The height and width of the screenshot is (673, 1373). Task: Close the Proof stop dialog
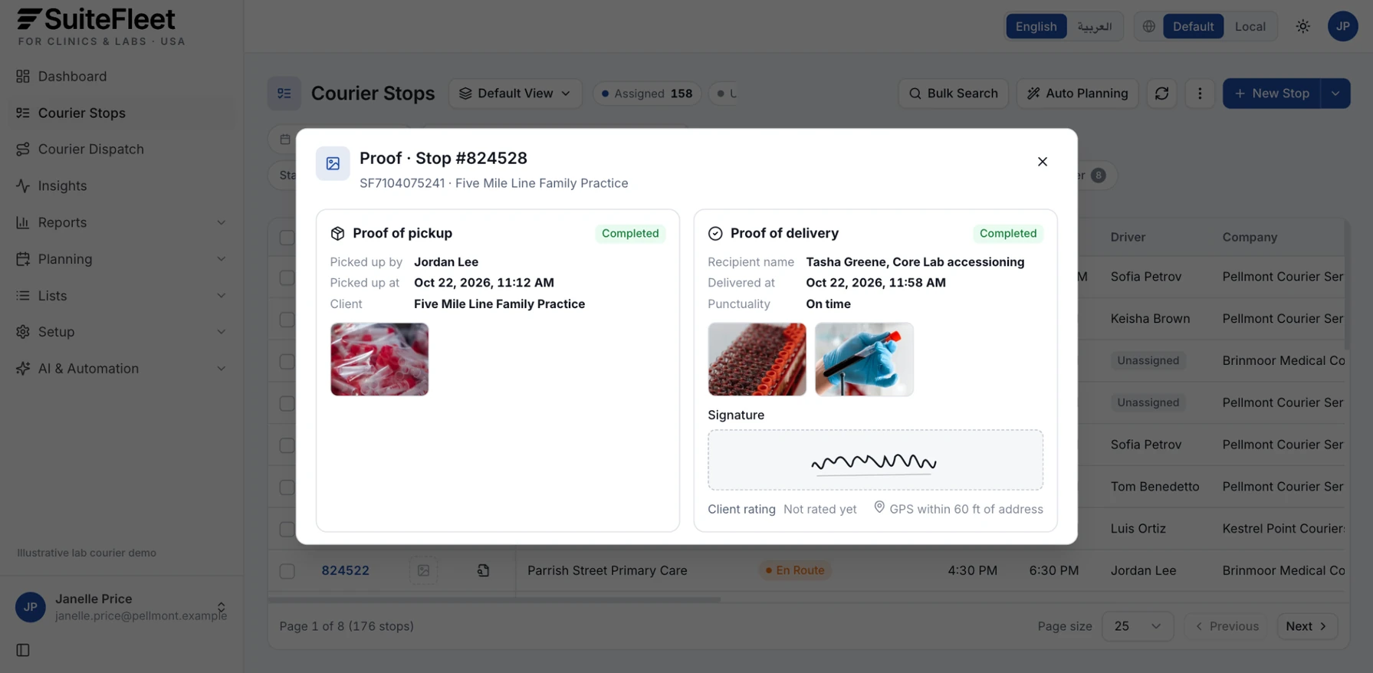pos(1042,162)
